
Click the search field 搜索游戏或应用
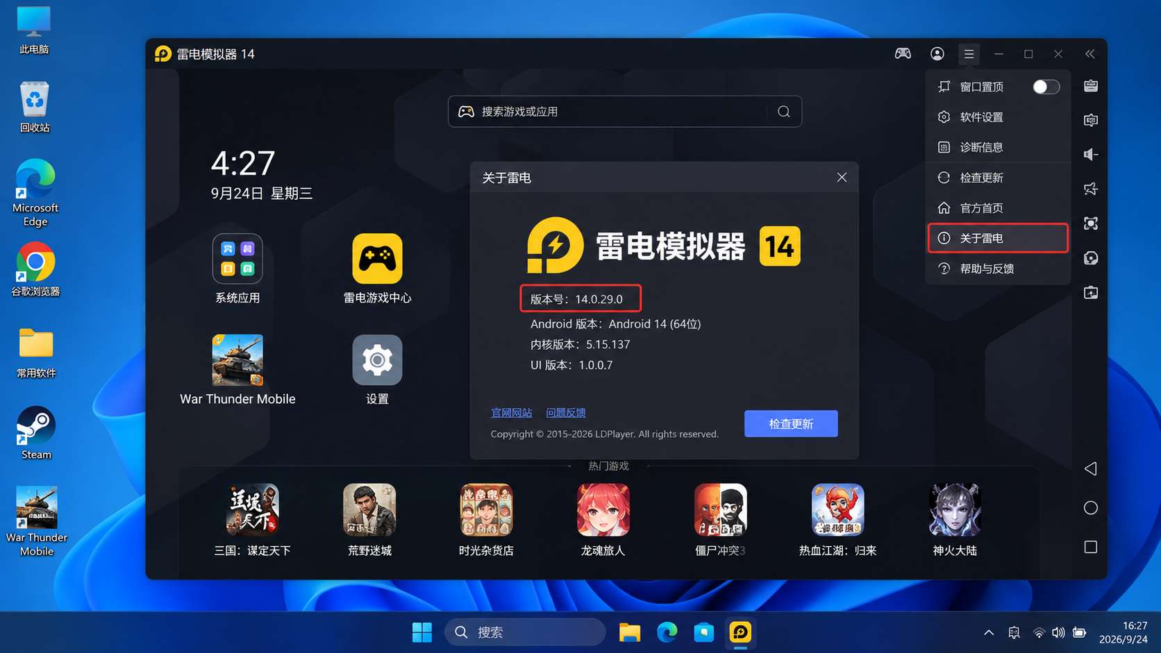(x=625, y=112)
